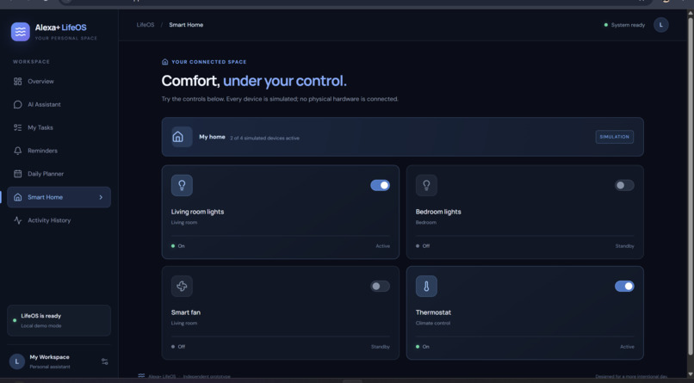694x383 pixels.
Task: Open the Reminders page
Action: pyautogui.click(x=59, y=151)
